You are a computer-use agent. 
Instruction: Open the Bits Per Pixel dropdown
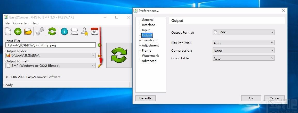click(x=244, y=43)
